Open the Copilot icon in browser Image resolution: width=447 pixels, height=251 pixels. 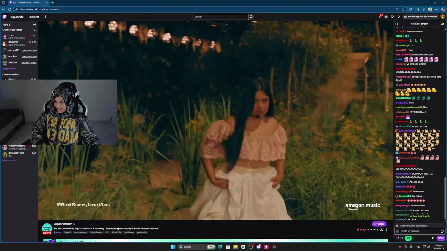443,9
